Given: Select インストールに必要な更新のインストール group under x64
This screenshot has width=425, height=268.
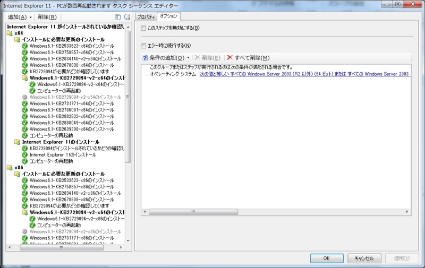Looking at the screenshot, I should pos(63,39).
